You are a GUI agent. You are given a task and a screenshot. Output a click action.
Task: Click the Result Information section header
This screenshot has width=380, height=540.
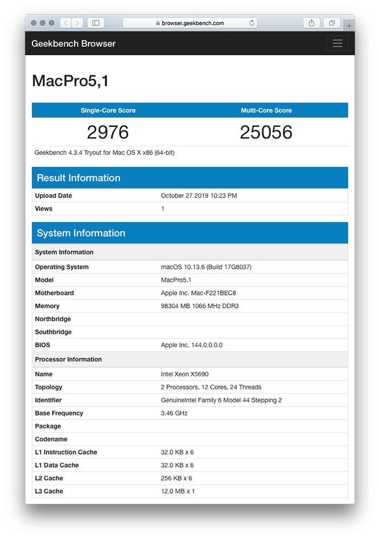point(78,178)
